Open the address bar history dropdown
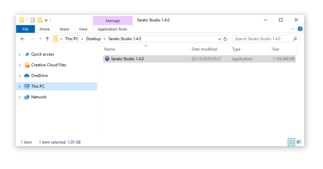This screenshot has width=323, height=169. point(219,39)
